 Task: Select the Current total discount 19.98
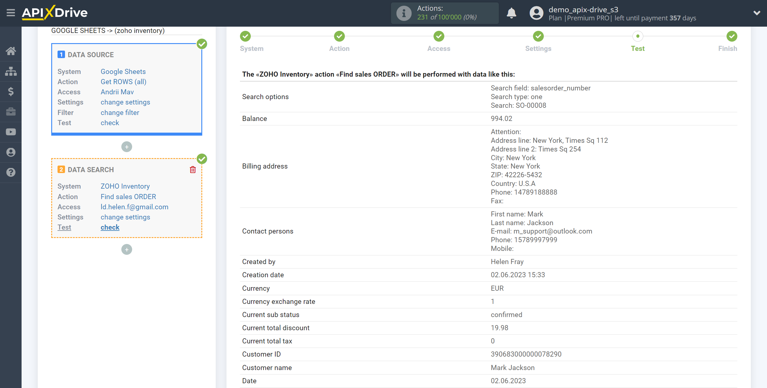[x=499, y=328]
